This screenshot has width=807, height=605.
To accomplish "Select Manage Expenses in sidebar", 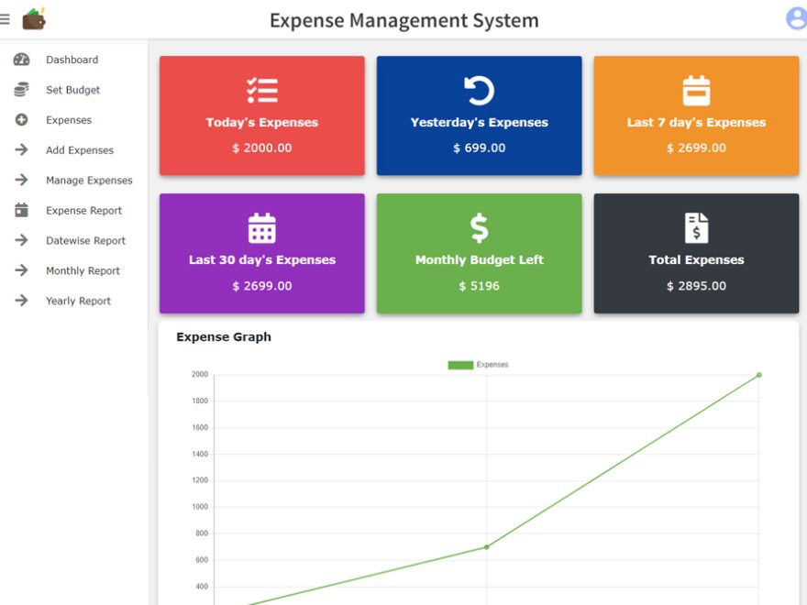I will click(x=89, y=181).
